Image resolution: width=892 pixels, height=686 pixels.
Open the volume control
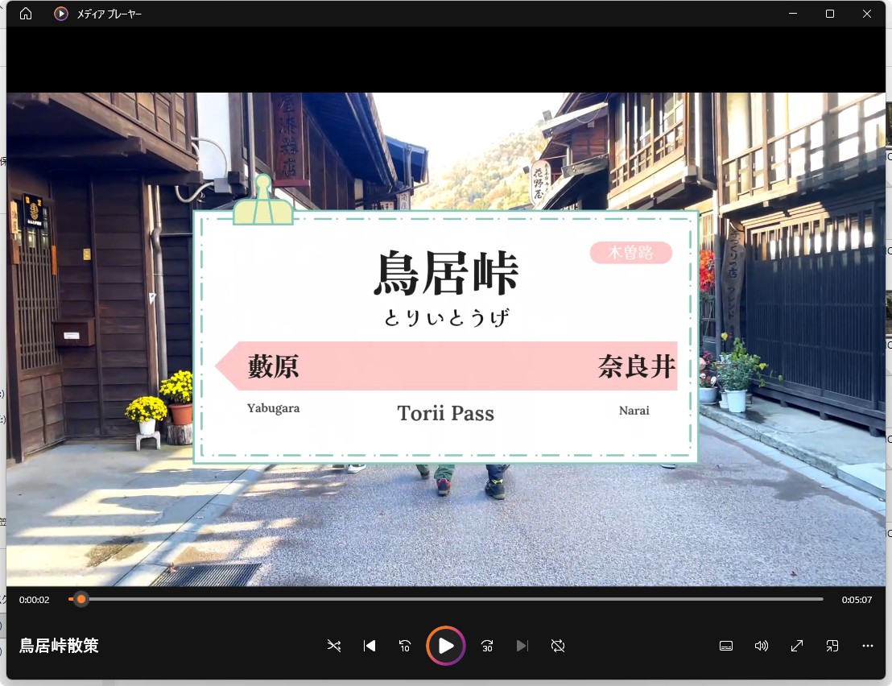761,646
